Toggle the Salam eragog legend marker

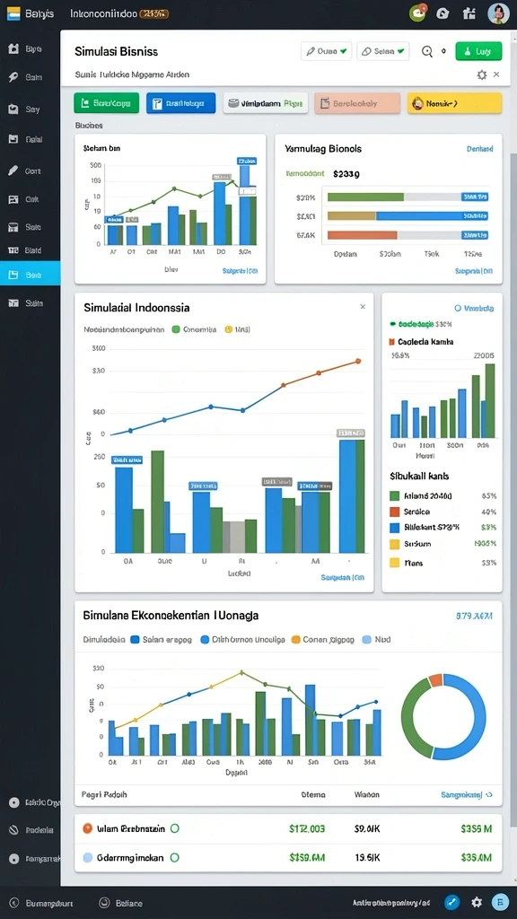(x=135, y=640)
